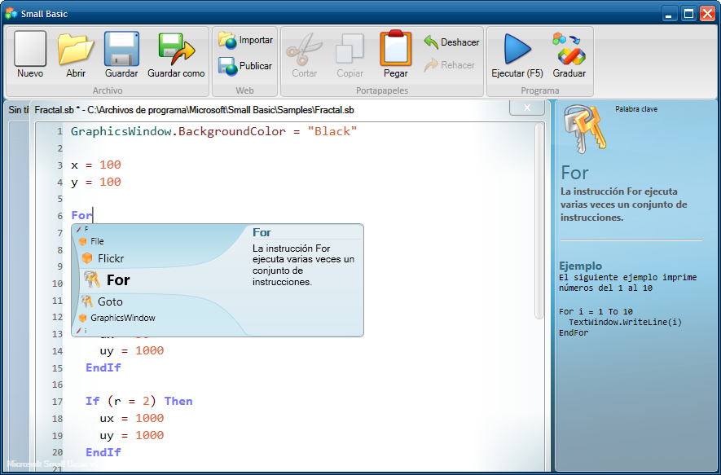Import a program with Importar
This screenshot has width=721, height=475.
pyautogui.click(x=244, y=39)
